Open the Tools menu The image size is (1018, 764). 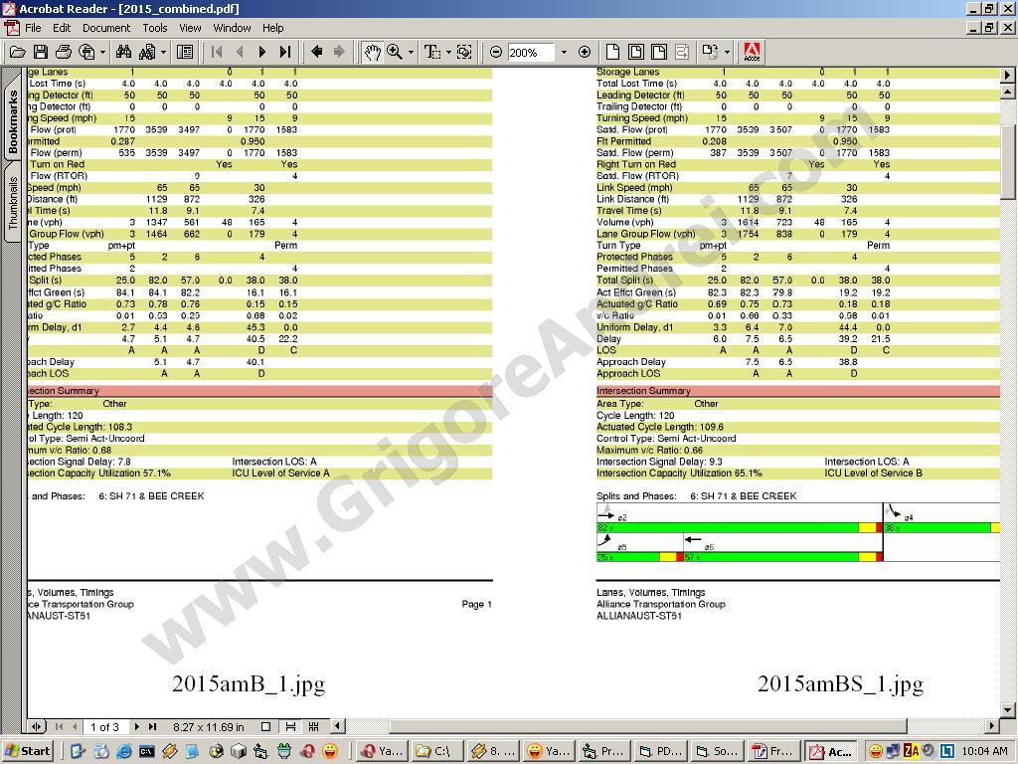(x=154, y=28)
